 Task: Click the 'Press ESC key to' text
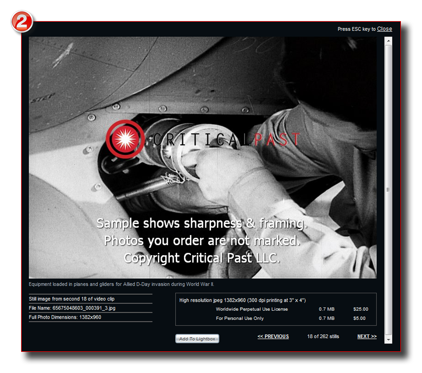357,29
